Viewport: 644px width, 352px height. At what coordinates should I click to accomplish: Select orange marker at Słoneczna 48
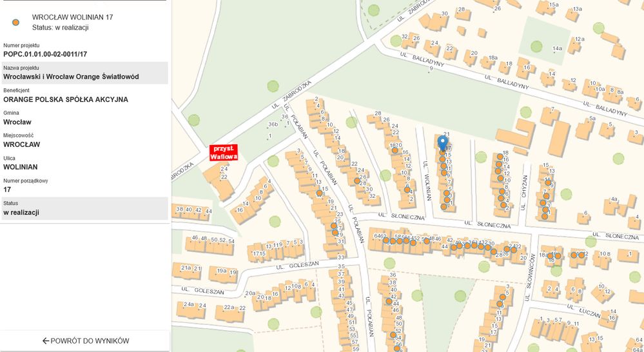[x=427, y=240]
